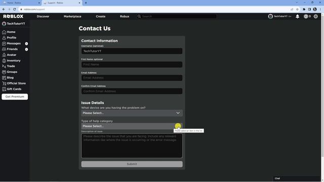Click the Roblox logo
This screenshot has width=324, height=182.
(13, 16)
